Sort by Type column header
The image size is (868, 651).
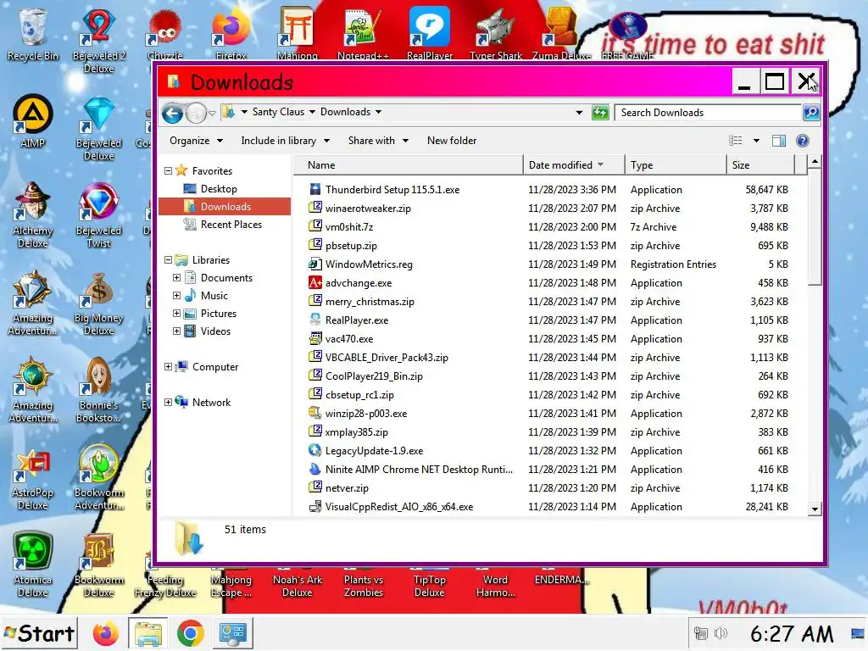(676, 165)
